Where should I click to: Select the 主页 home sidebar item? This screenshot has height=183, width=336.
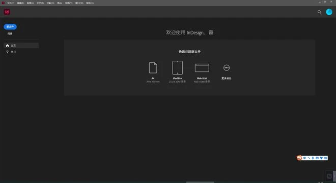click(x=21, y=46)
